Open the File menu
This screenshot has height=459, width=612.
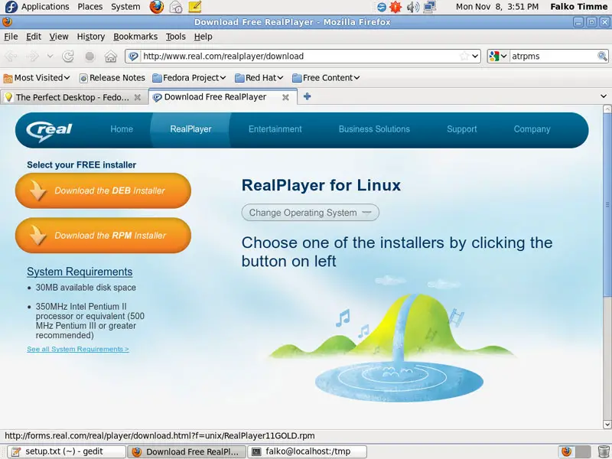11,37
